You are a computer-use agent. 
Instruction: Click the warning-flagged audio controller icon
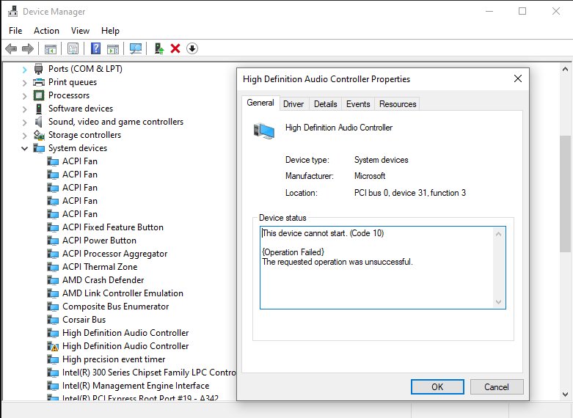pyautogui.click(x=53, y=346)
